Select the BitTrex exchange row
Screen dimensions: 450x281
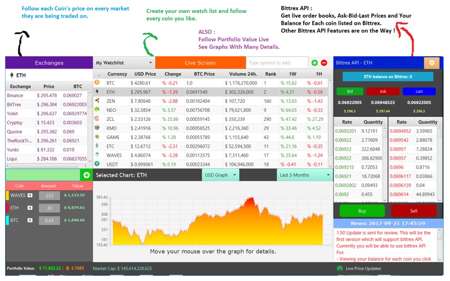[47, 105]
